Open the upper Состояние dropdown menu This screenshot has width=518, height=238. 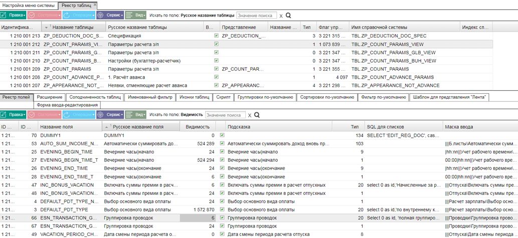[44, 15]
